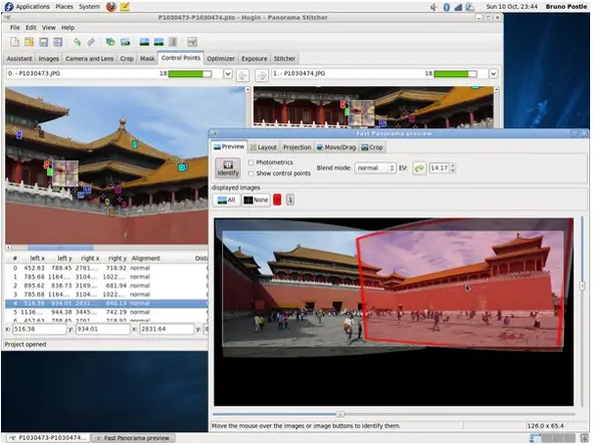Launch Firefox from the top panel
The height and width of the screenshot is (446, 594).
pos(111,7)
